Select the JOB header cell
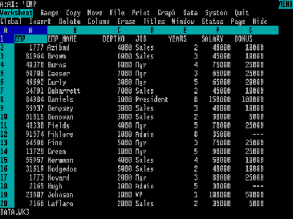Screen dimensions: 293x219 [x=141, y=39]
